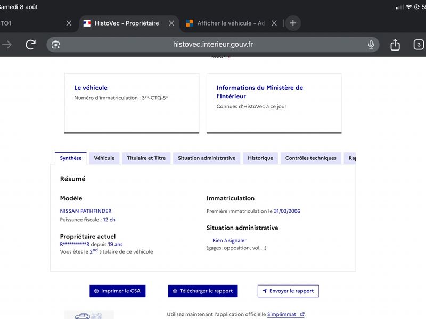Open the Situation administrative tab
Image resolution: width=426 pixels, height=319 pixels.
tap(207, 158)
